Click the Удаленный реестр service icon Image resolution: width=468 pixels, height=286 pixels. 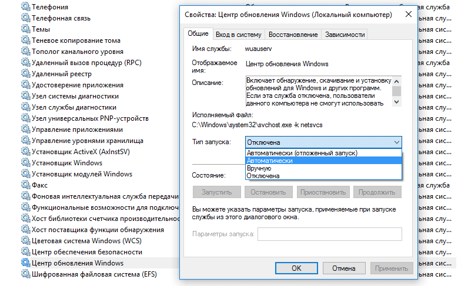[26, 73]
